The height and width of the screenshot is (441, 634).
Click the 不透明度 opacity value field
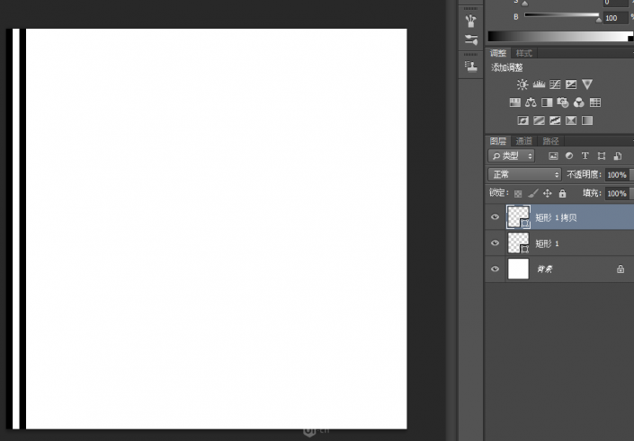pos(616,175)
